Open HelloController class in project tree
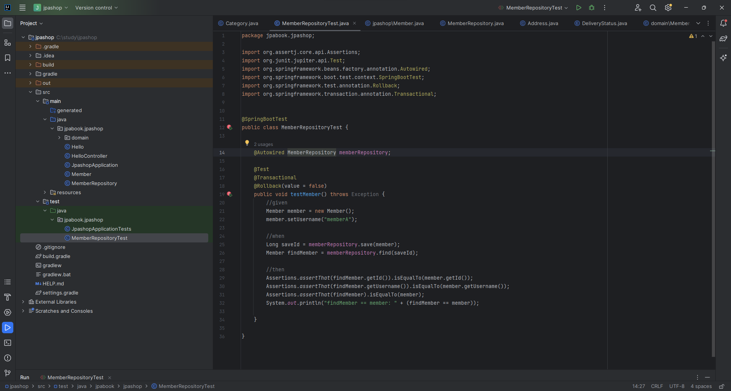This screenshot has height=391, width=731. pos(89,156)
